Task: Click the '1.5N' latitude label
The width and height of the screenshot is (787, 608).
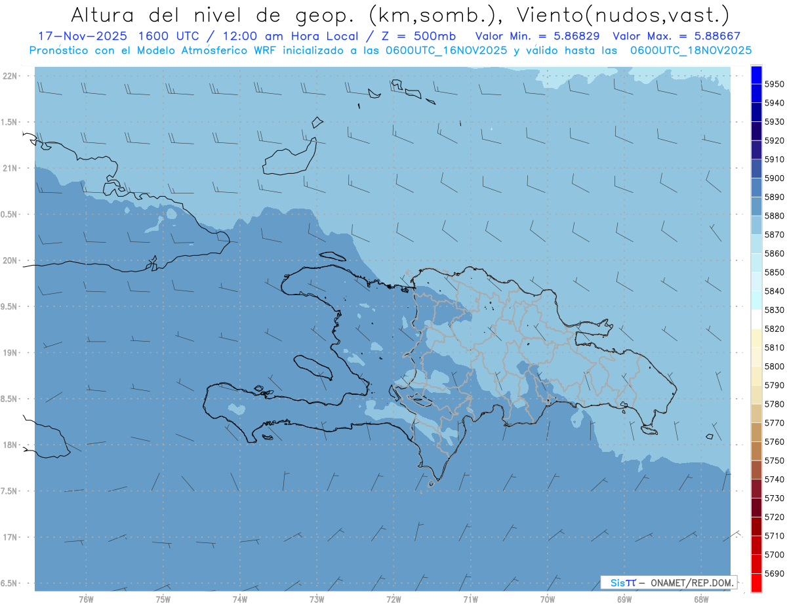Action: point(9,122)
